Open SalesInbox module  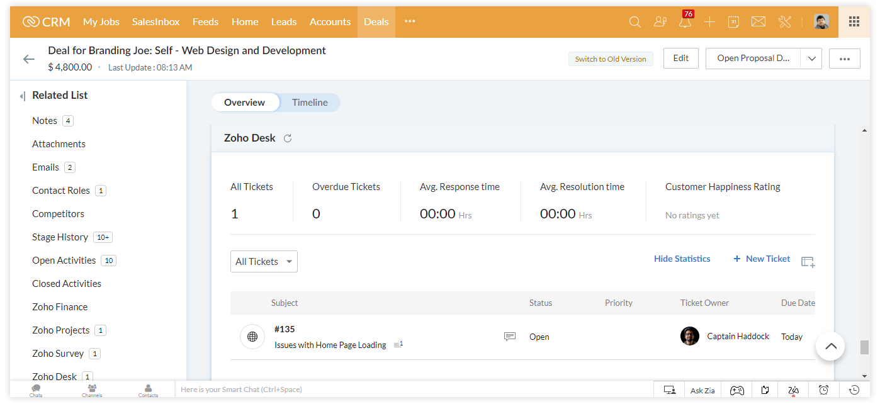click(156, 22)
